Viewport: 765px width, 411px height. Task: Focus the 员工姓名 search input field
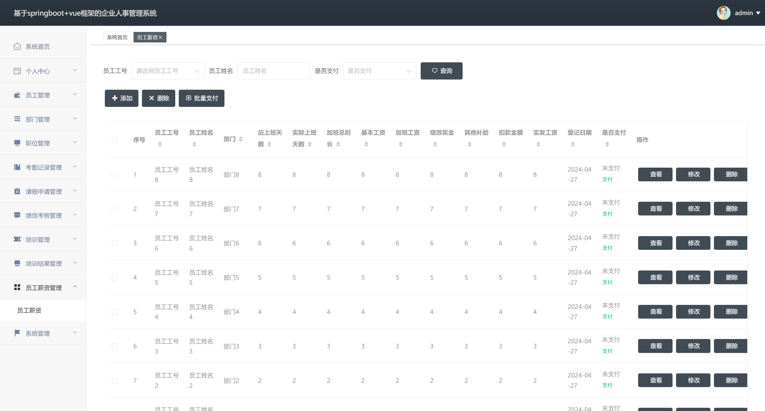tap(274, 71)
